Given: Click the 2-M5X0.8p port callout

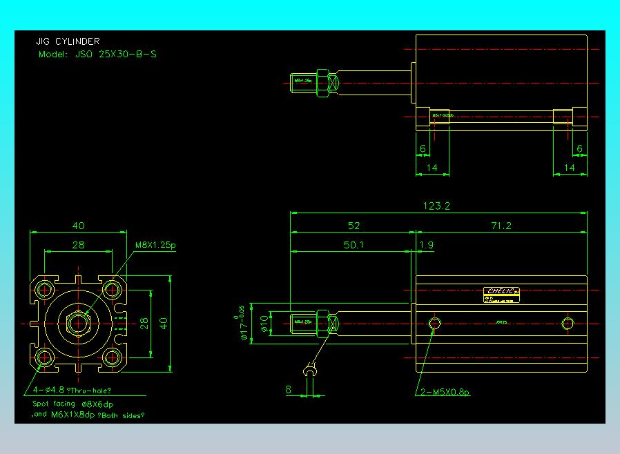Looking at the screenshot, I should [445, 392].
